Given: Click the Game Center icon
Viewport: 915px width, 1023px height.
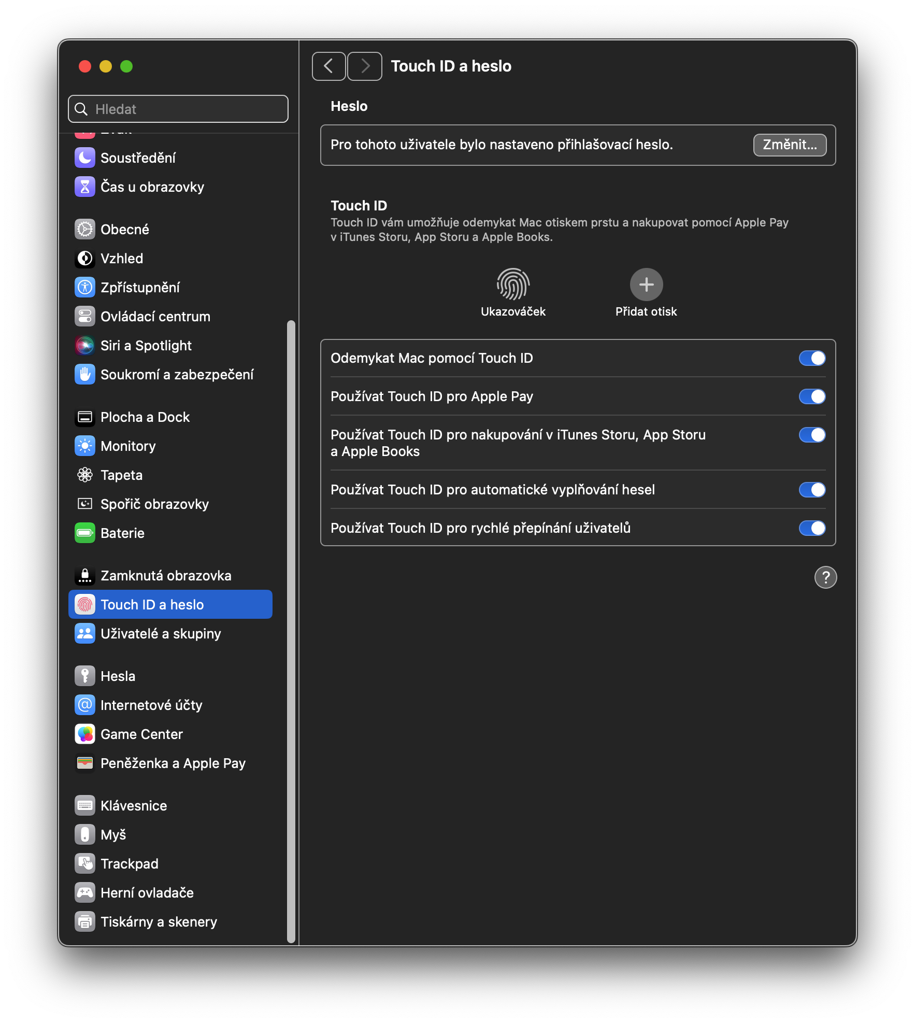Looking at the screenshot, I should click(x=85, y=734).
